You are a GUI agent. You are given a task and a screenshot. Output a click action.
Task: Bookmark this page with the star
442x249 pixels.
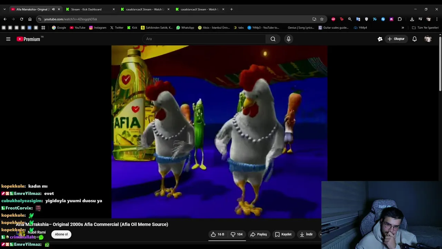coord(322,19)
